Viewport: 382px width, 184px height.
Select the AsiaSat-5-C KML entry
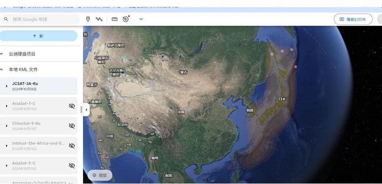pos(38,166)
